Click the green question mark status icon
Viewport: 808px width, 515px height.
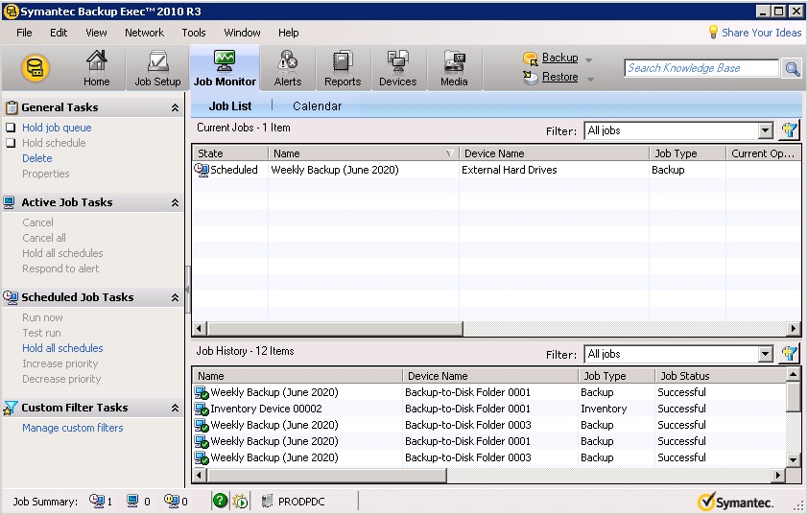pyautogui.click(x=220, y=500)
